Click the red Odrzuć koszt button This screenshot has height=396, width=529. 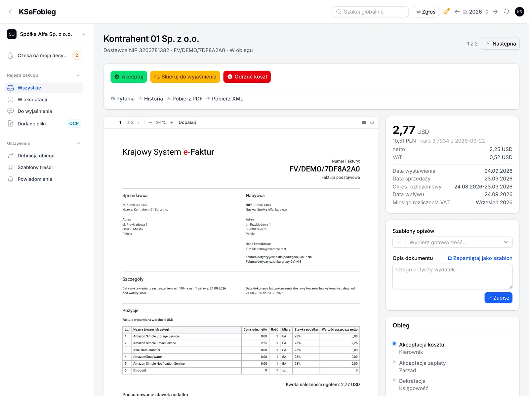click(247, 77)
